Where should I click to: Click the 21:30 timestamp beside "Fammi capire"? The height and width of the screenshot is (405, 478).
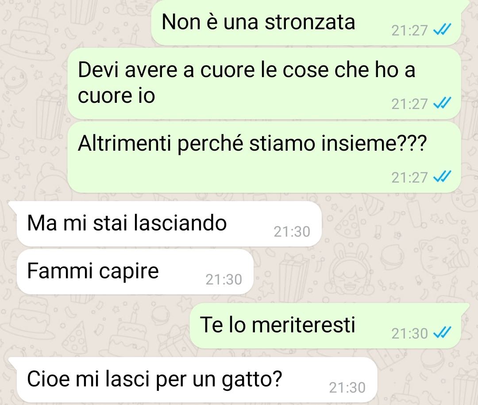click(x=224, y=279)
